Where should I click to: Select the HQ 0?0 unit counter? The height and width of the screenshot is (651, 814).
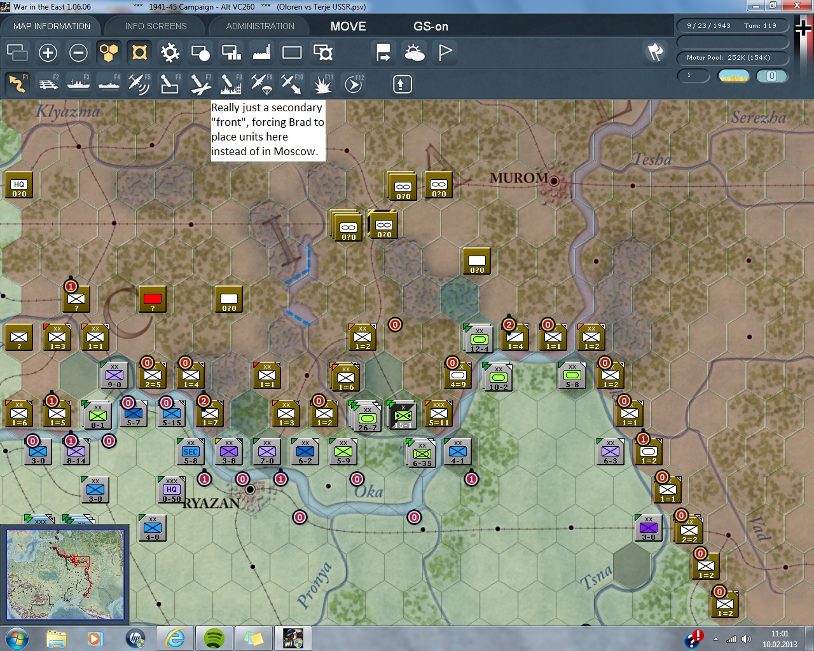click(18, 186)
